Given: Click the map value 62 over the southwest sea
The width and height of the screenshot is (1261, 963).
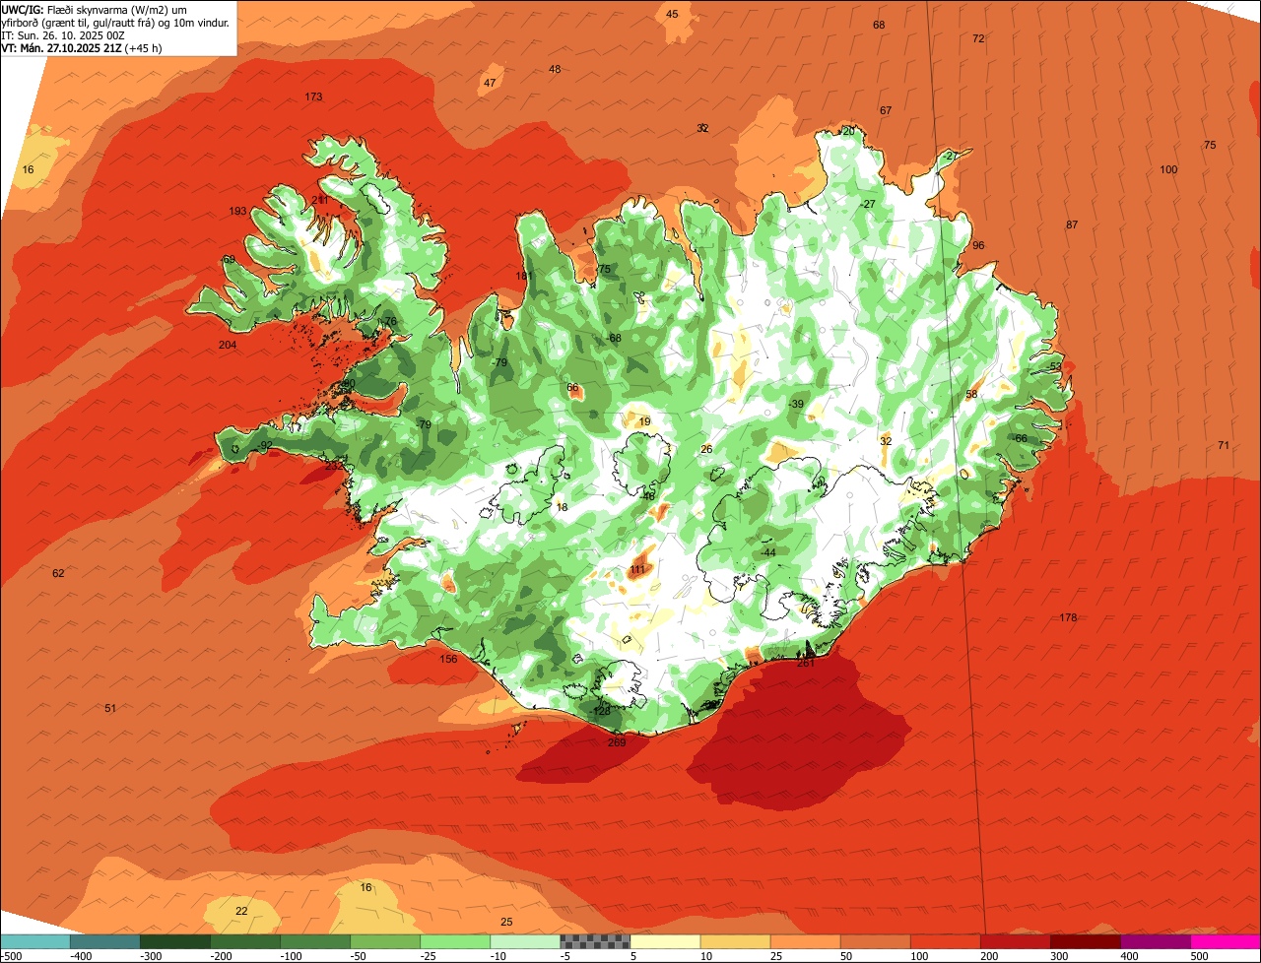Looking at the screenshot, I should [58, 573].
